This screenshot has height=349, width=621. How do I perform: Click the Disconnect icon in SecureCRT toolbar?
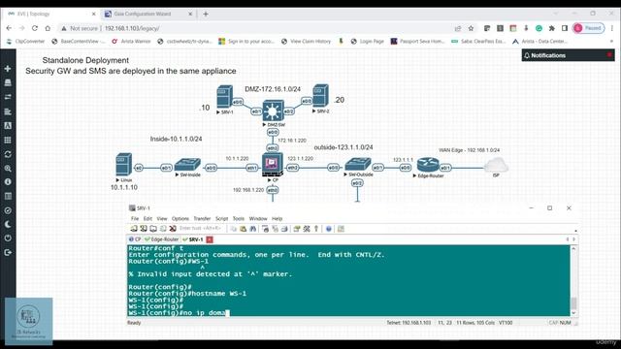173,229
